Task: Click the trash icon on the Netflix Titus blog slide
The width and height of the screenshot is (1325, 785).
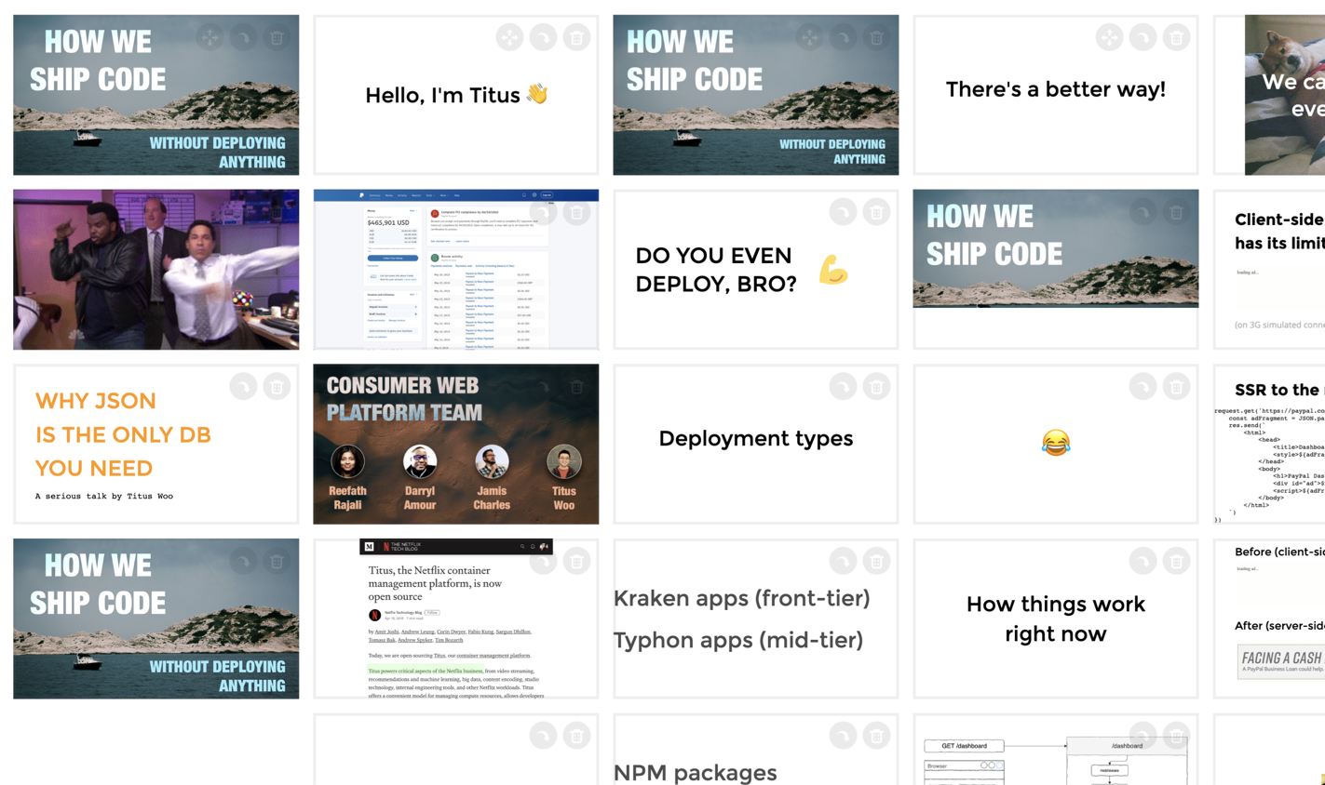Action: (x=576, y=561)
